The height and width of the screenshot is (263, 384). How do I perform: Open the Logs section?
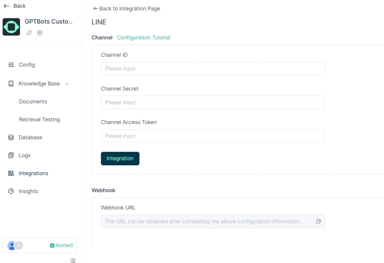[24, 156]
